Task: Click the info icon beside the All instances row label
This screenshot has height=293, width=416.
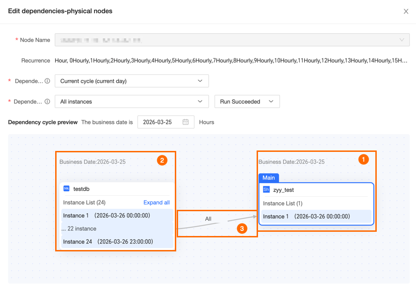Action: [47, 101]
